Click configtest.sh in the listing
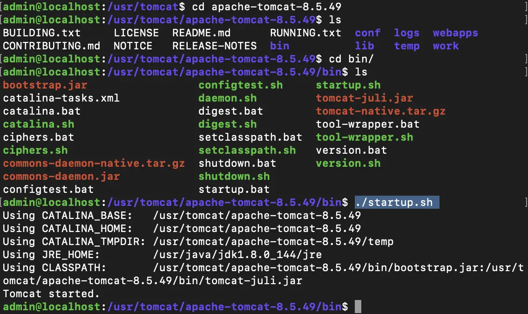The height and width of the screenshot is (314, 528). (240, 85)
